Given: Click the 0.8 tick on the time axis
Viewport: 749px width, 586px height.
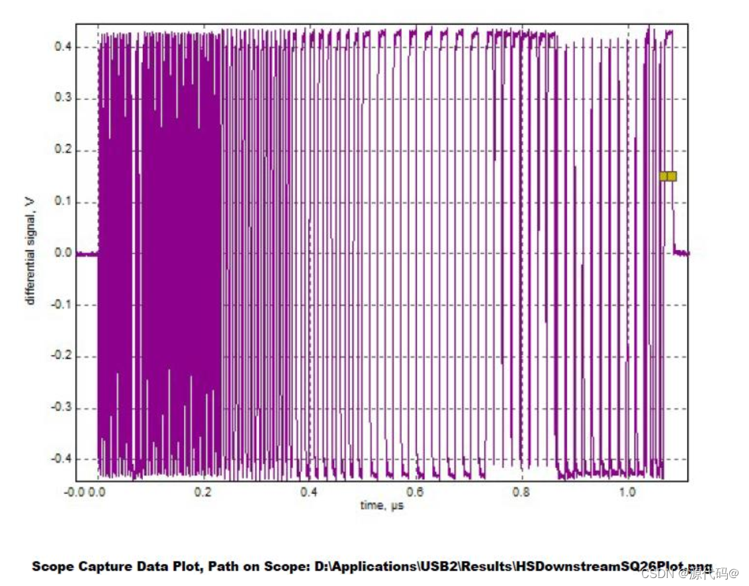Looking at the screenshot, I should click(x=521, y=493).
